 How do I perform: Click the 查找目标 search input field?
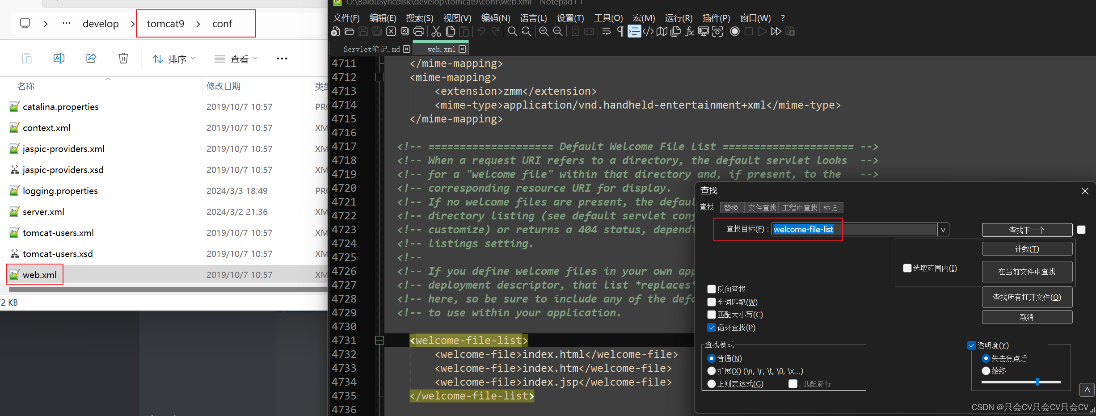point(854,230)
